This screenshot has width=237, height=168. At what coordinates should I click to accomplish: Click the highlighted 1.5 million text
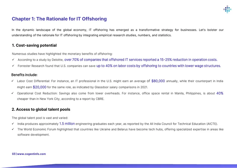click(x=67, y=123)
